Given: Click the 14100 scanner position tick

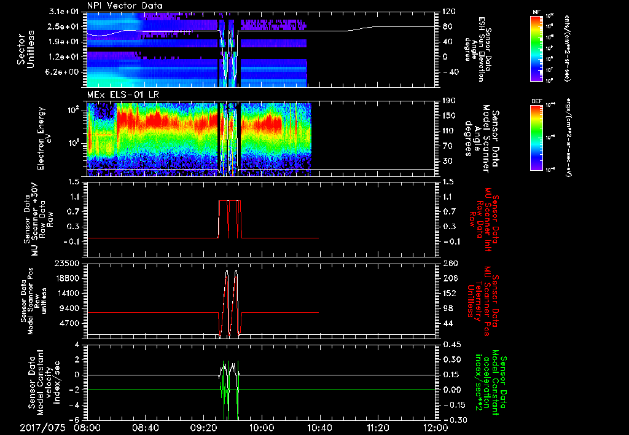Looking at the screenshot, I should click(x=67, y=293).
